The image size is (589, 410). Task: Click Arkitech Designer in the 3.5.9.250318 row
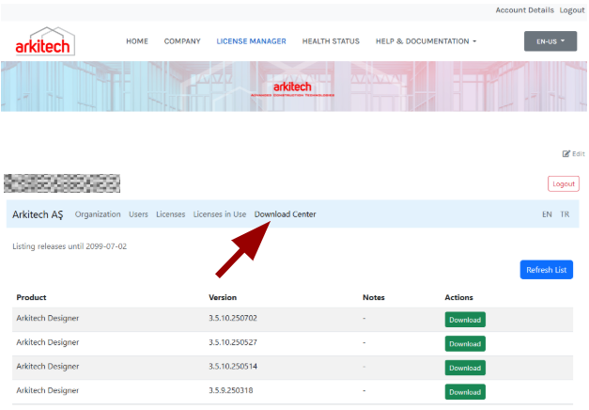click(x=48, y=390)
